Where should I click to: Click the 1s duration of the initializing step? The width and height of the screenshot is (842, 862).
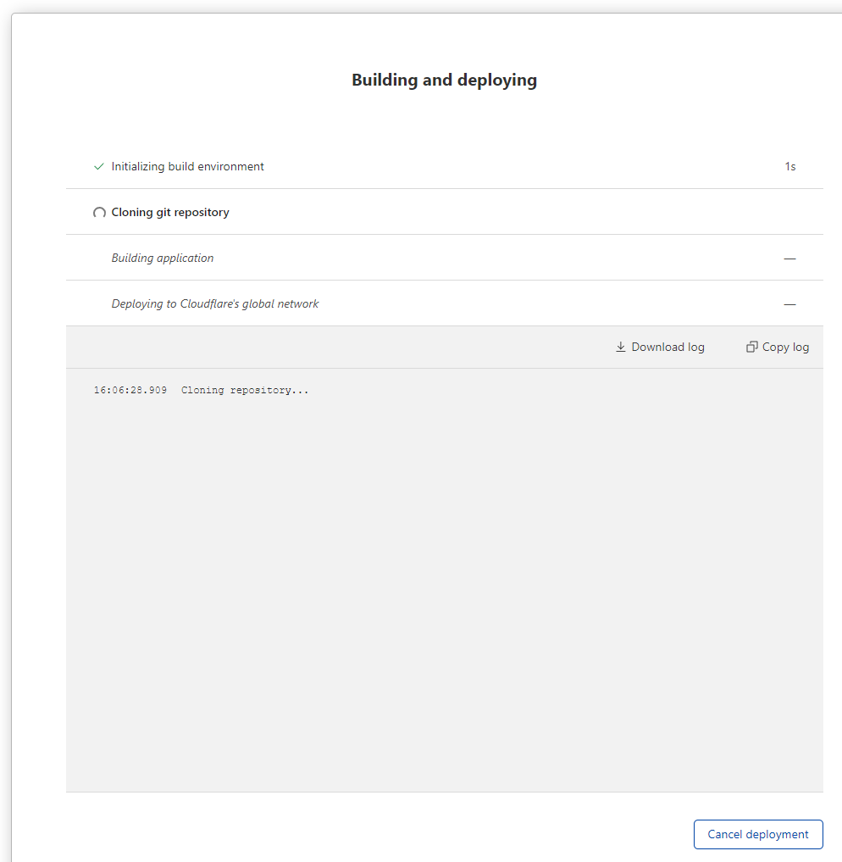pos(789,167)
